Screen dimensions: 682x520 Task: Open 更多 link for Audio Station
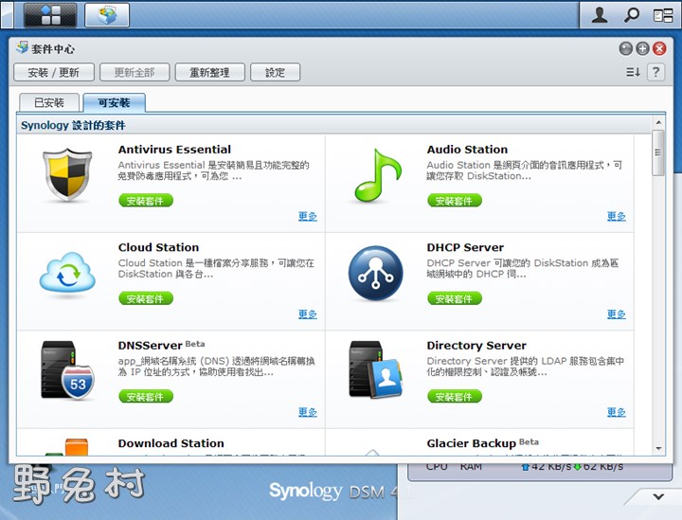point(617,216)
